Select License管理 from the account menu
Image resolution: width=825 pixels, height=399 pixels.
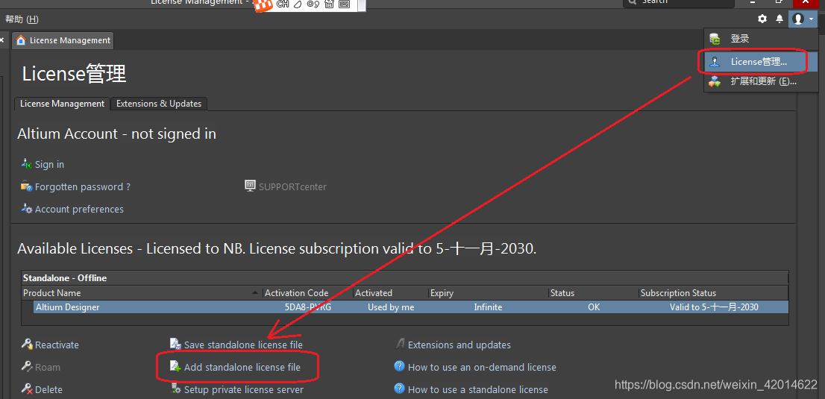758,62
